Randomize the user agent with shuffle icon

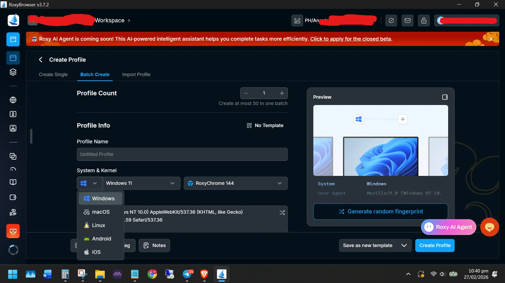(x=282, y=213)
